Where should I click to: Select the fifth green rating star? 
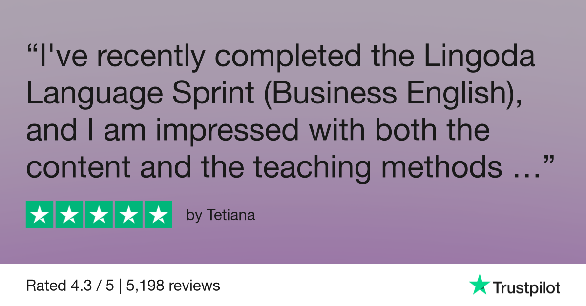point(159,214)
